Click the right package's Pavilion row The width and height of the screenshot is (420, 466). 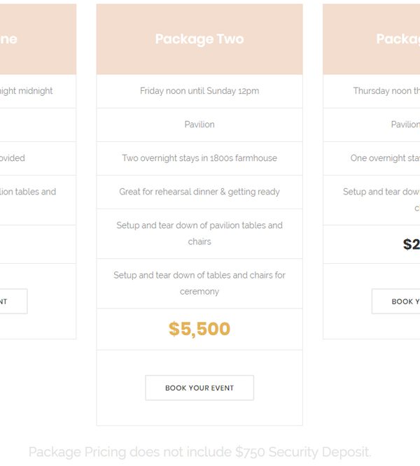[372, 125]
